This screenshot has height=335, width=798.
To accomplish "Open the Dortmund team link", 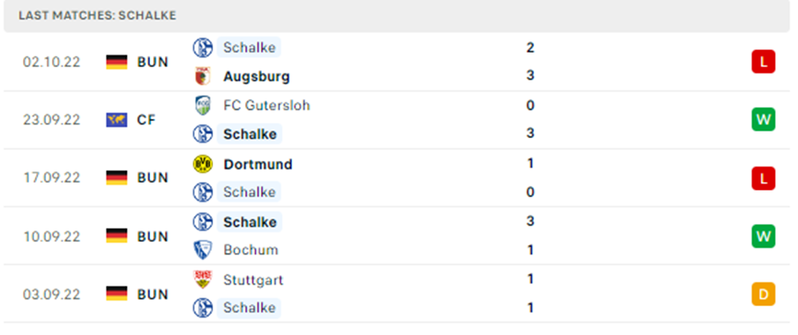I will point(258,164).
